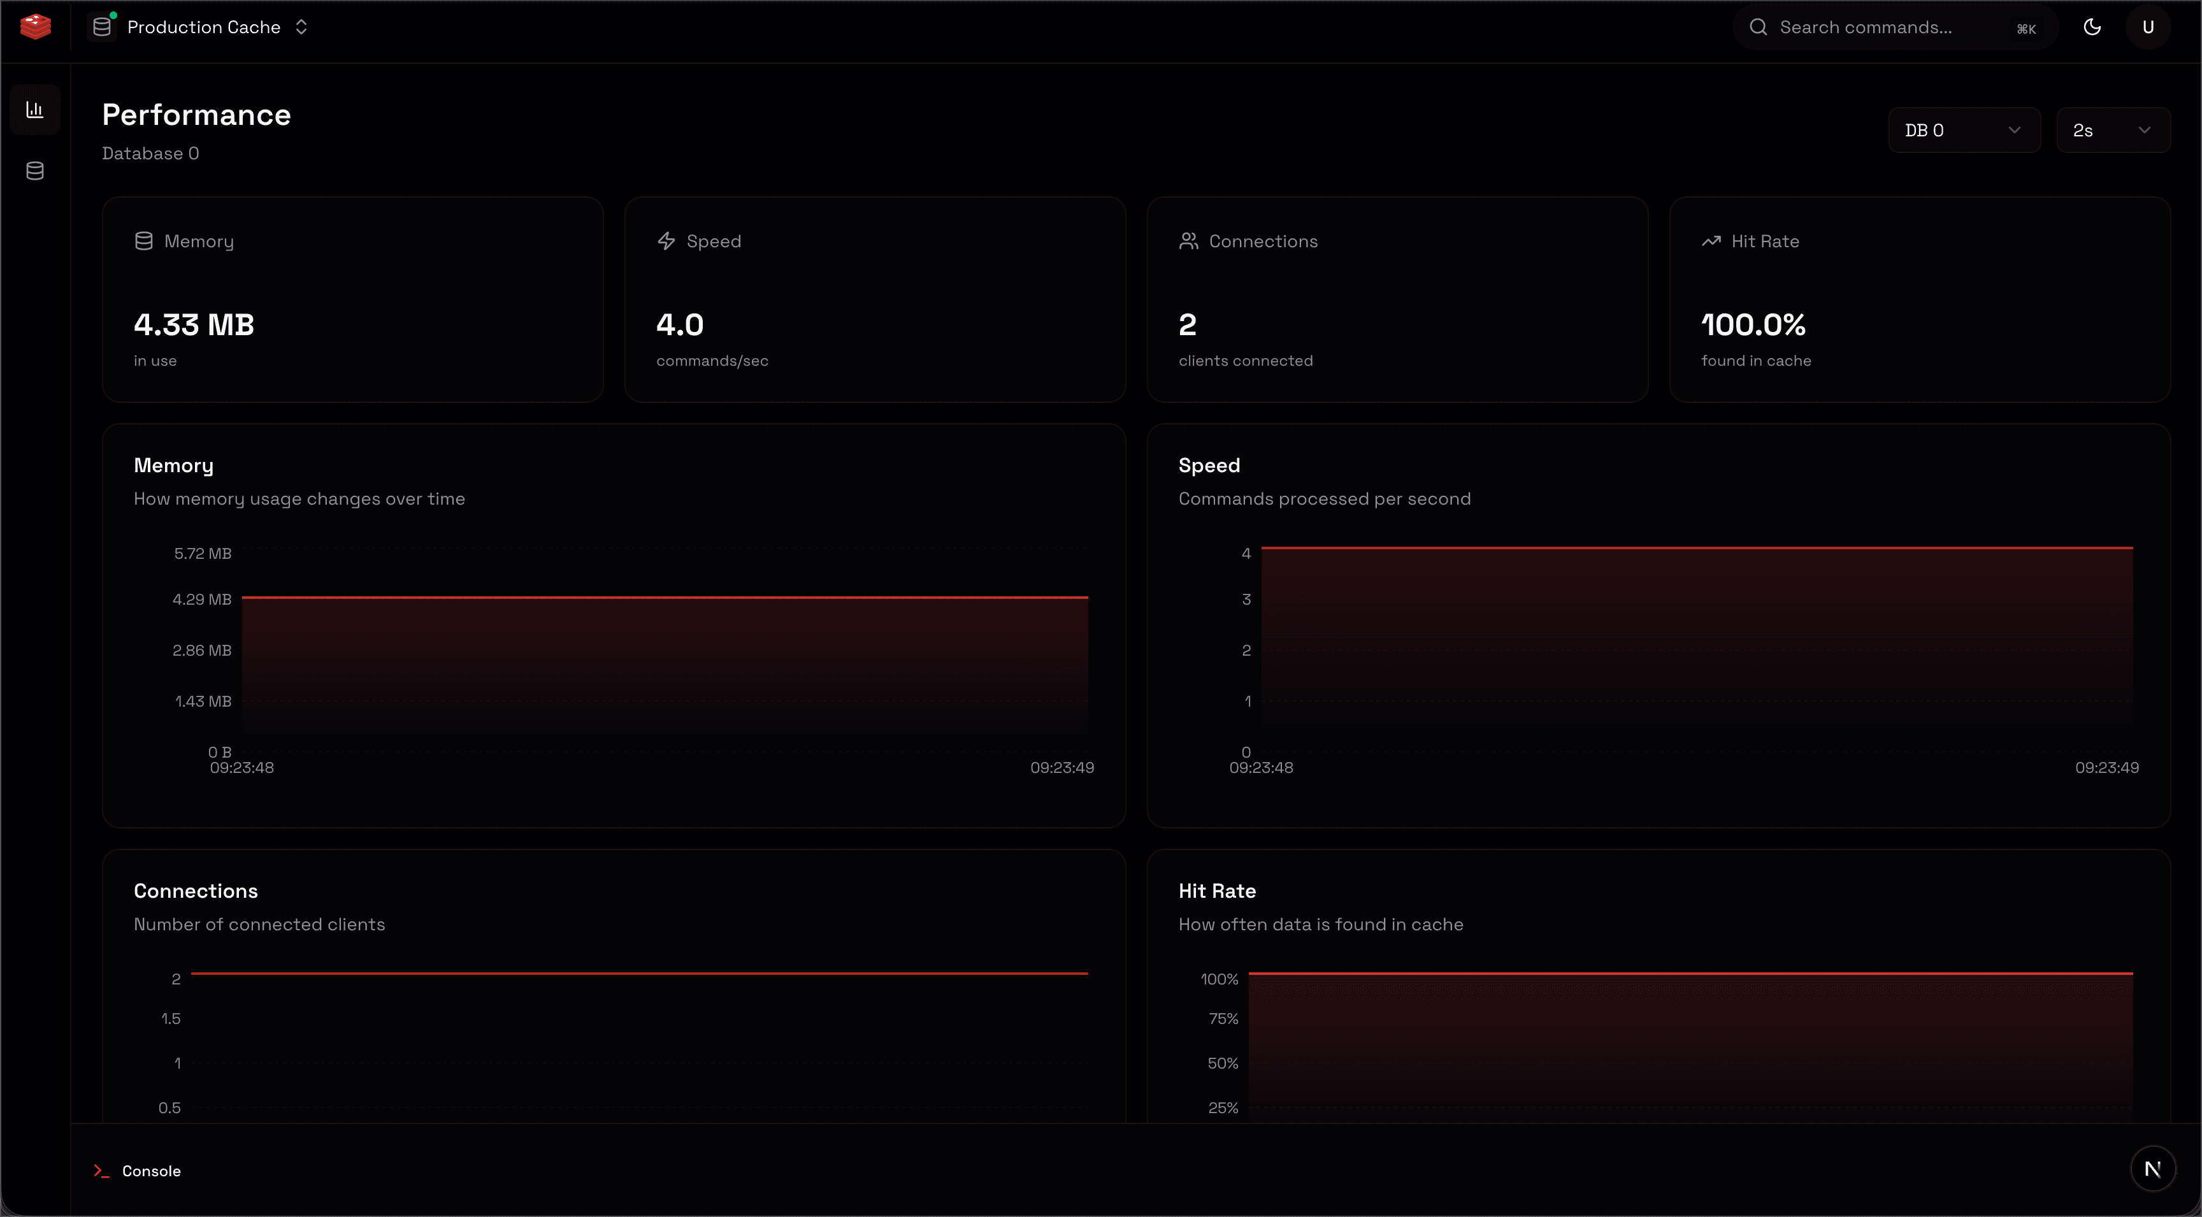Image resolution: width=2202 pixels, height=1217 pixels.
Task: Click the Speed card lightning icon
Action: click(666, 241)
